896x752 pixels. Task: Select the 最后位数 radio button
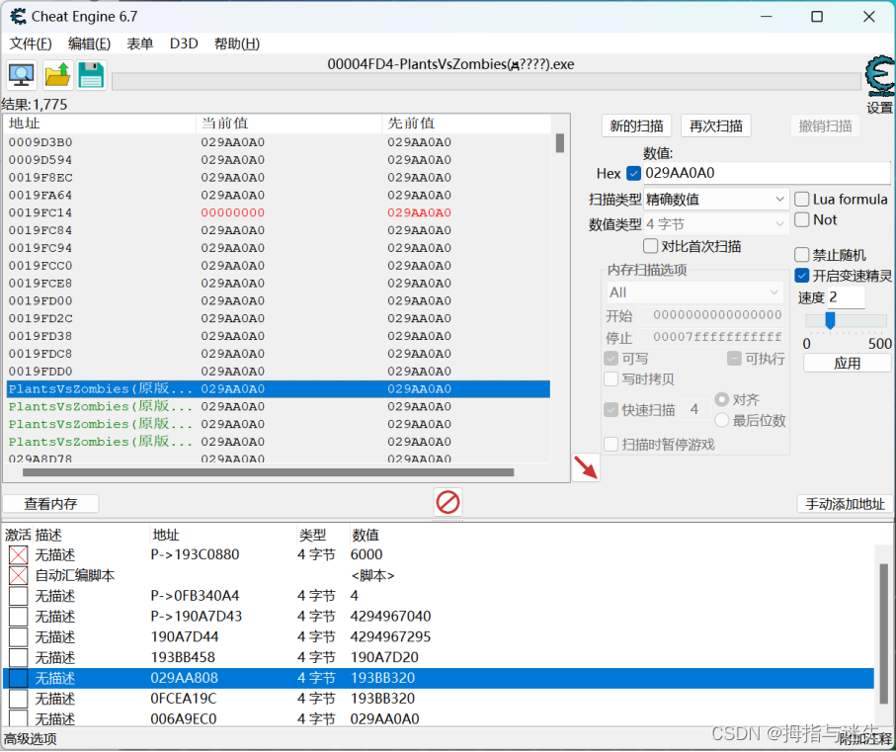722,420
